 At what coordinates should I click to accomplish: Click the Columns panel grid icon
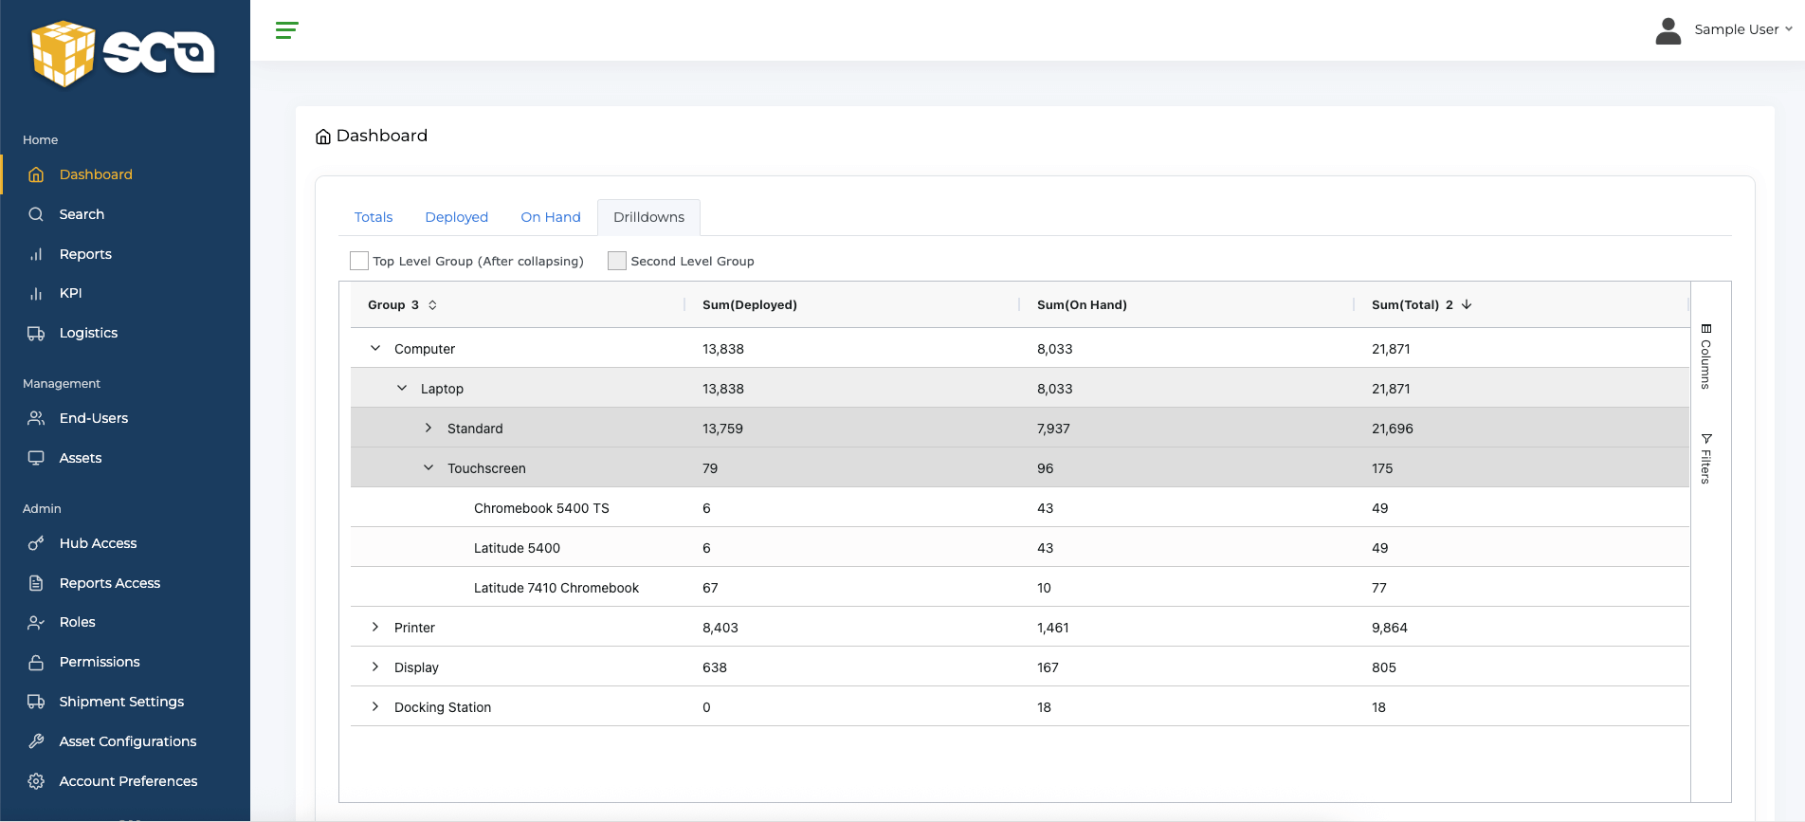click(x=1705, y=329)
